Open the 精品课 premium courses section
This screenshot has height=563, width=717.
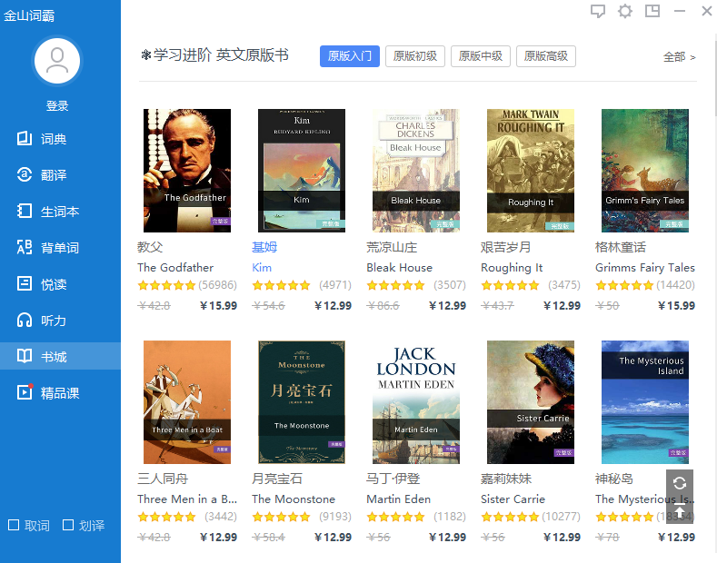[x=59, y=393]
